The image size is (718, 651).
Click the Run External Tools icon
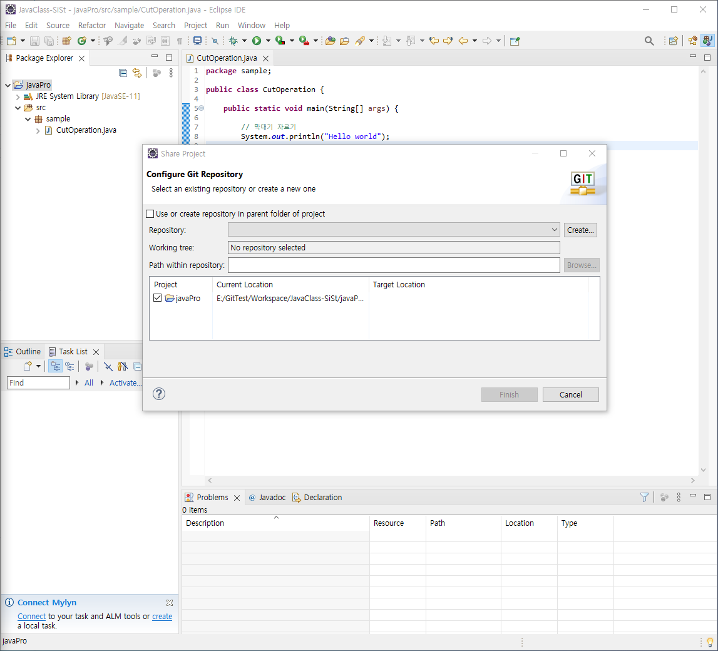[x=304, y=41]
